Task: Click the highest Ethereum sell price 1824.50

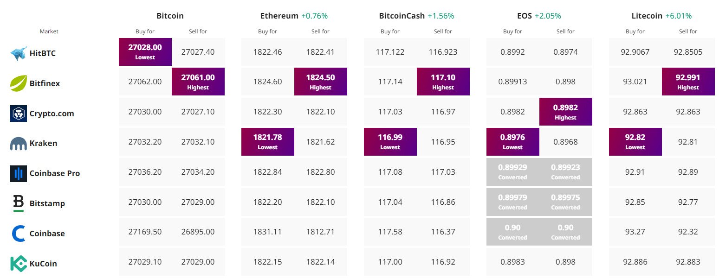Action: (x=320, y=81)
